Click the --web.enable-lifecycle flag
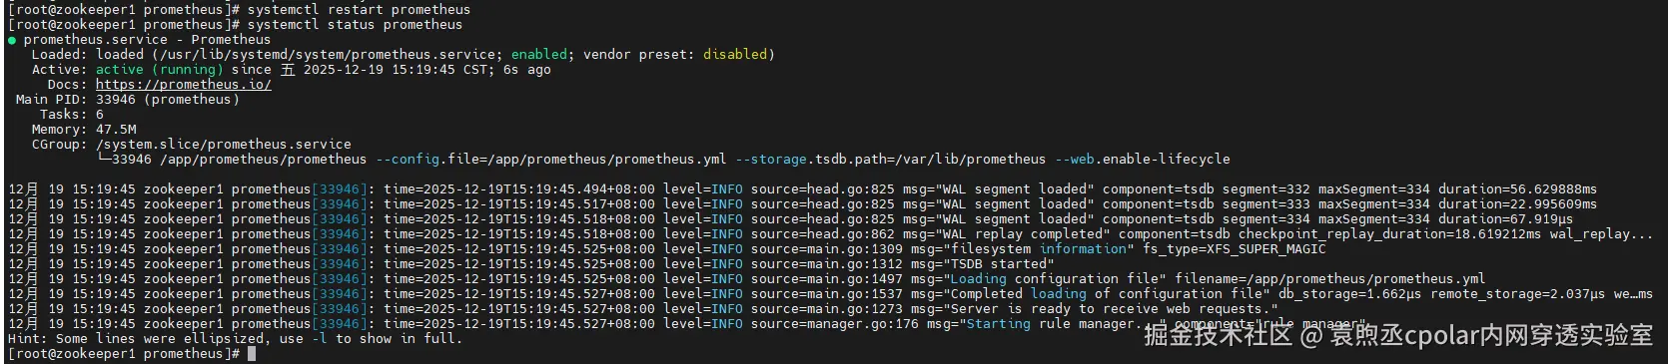The image size is (1668, 364). (1143, 160)
